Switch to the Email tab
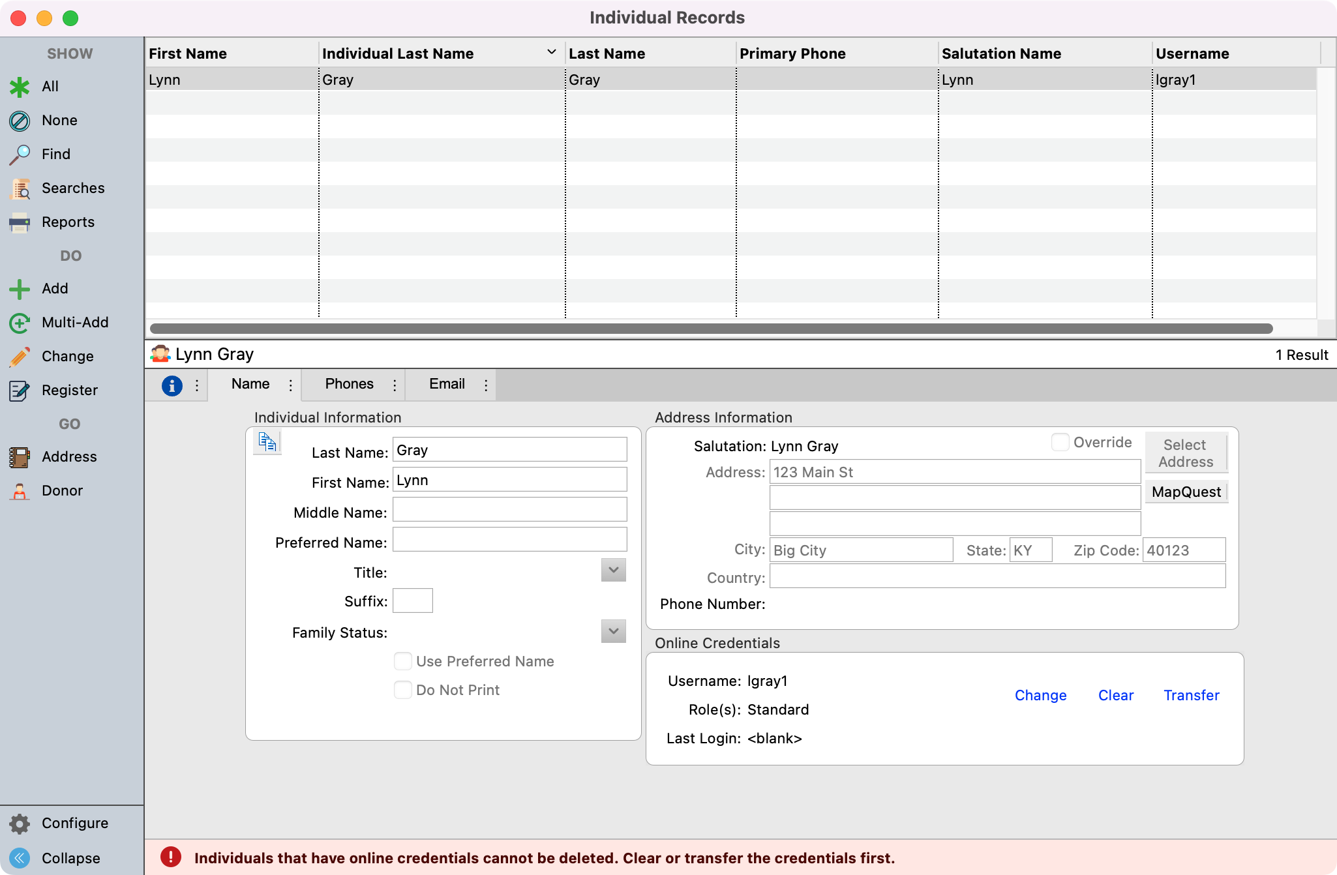 point(447,384)
